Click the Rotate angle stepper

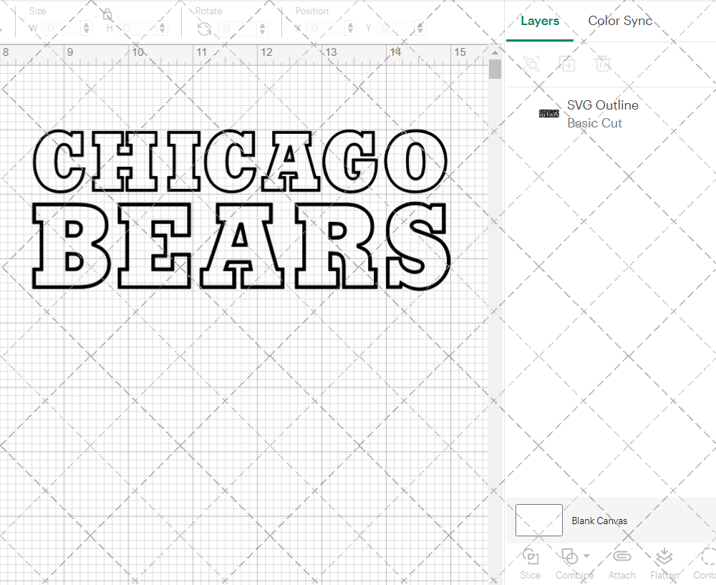[261, 29]
